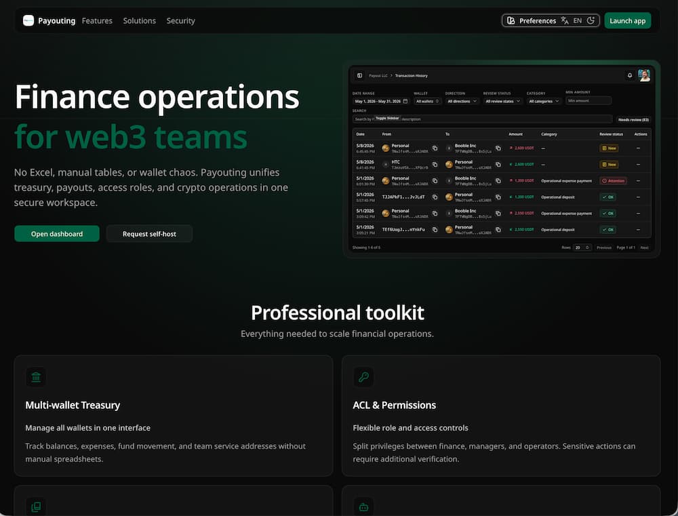Click Operational deposit in TEf6UogJ row
678x516 pixels.
(558, 230)
